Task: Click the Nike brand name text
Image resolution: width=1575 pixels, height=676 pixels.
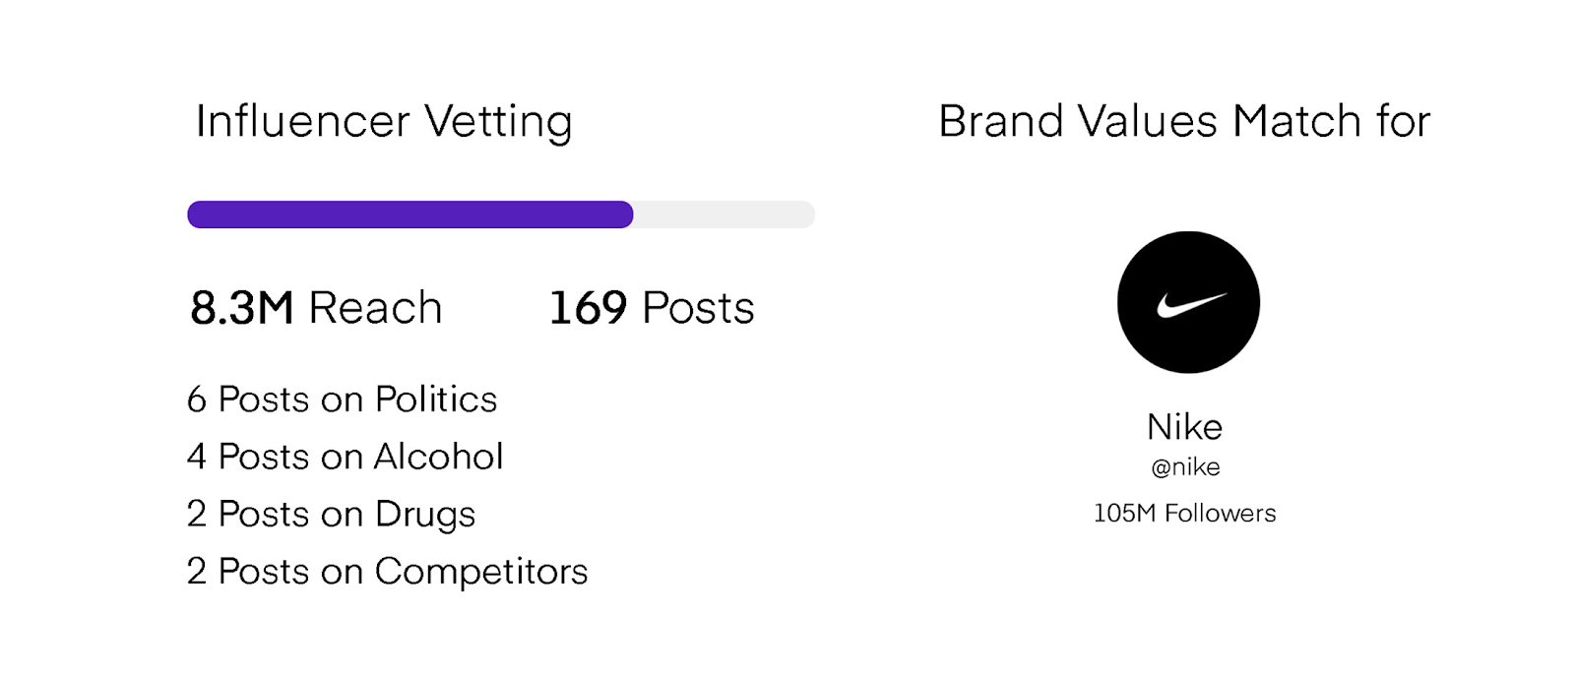Action: click(x=1184, y=427)
